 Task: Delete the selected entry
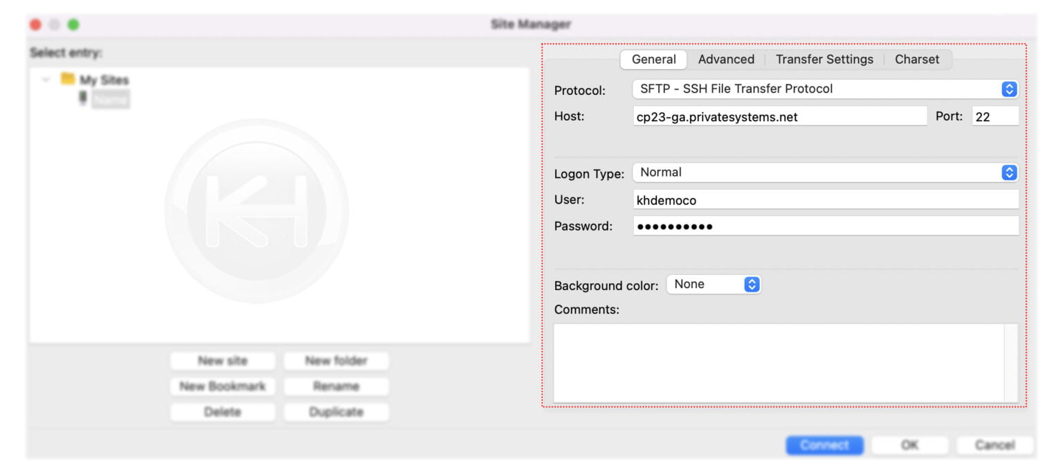click(x=222, y=411)
